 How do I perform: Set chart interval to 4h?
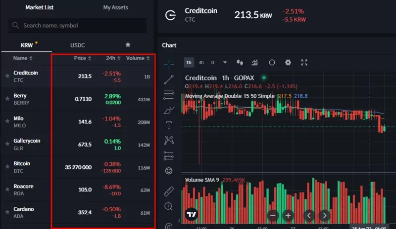click(201, 63)
